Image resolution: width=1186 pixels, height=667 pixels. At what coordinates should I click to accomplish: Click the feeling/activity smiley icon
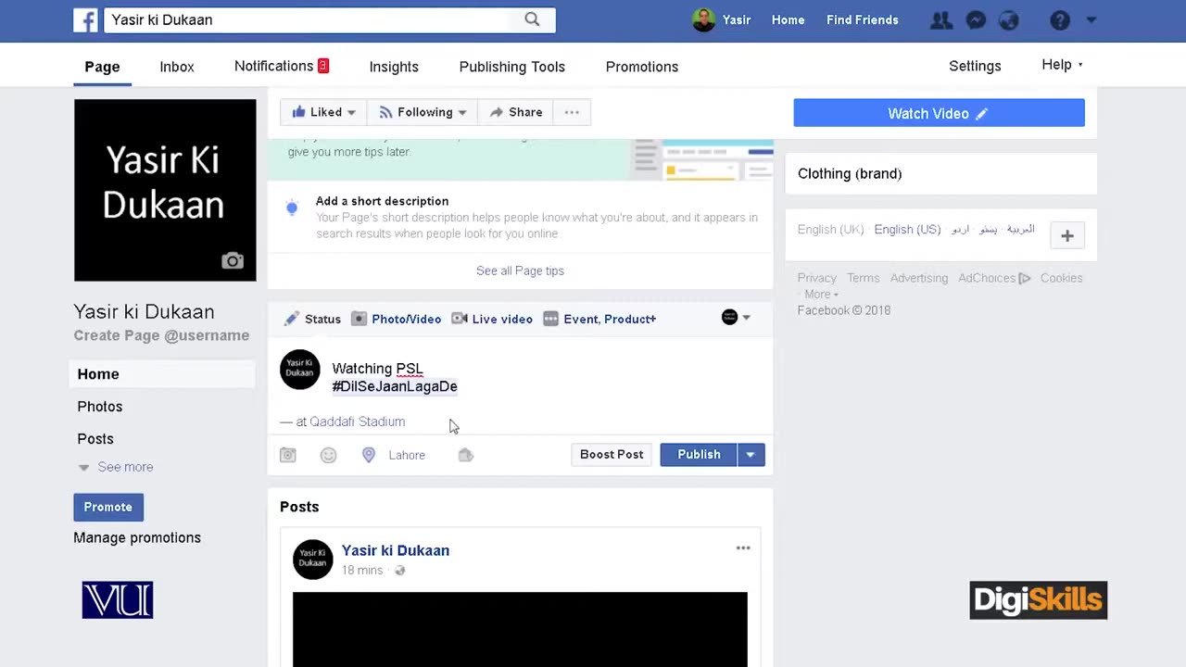pos(328,455)
